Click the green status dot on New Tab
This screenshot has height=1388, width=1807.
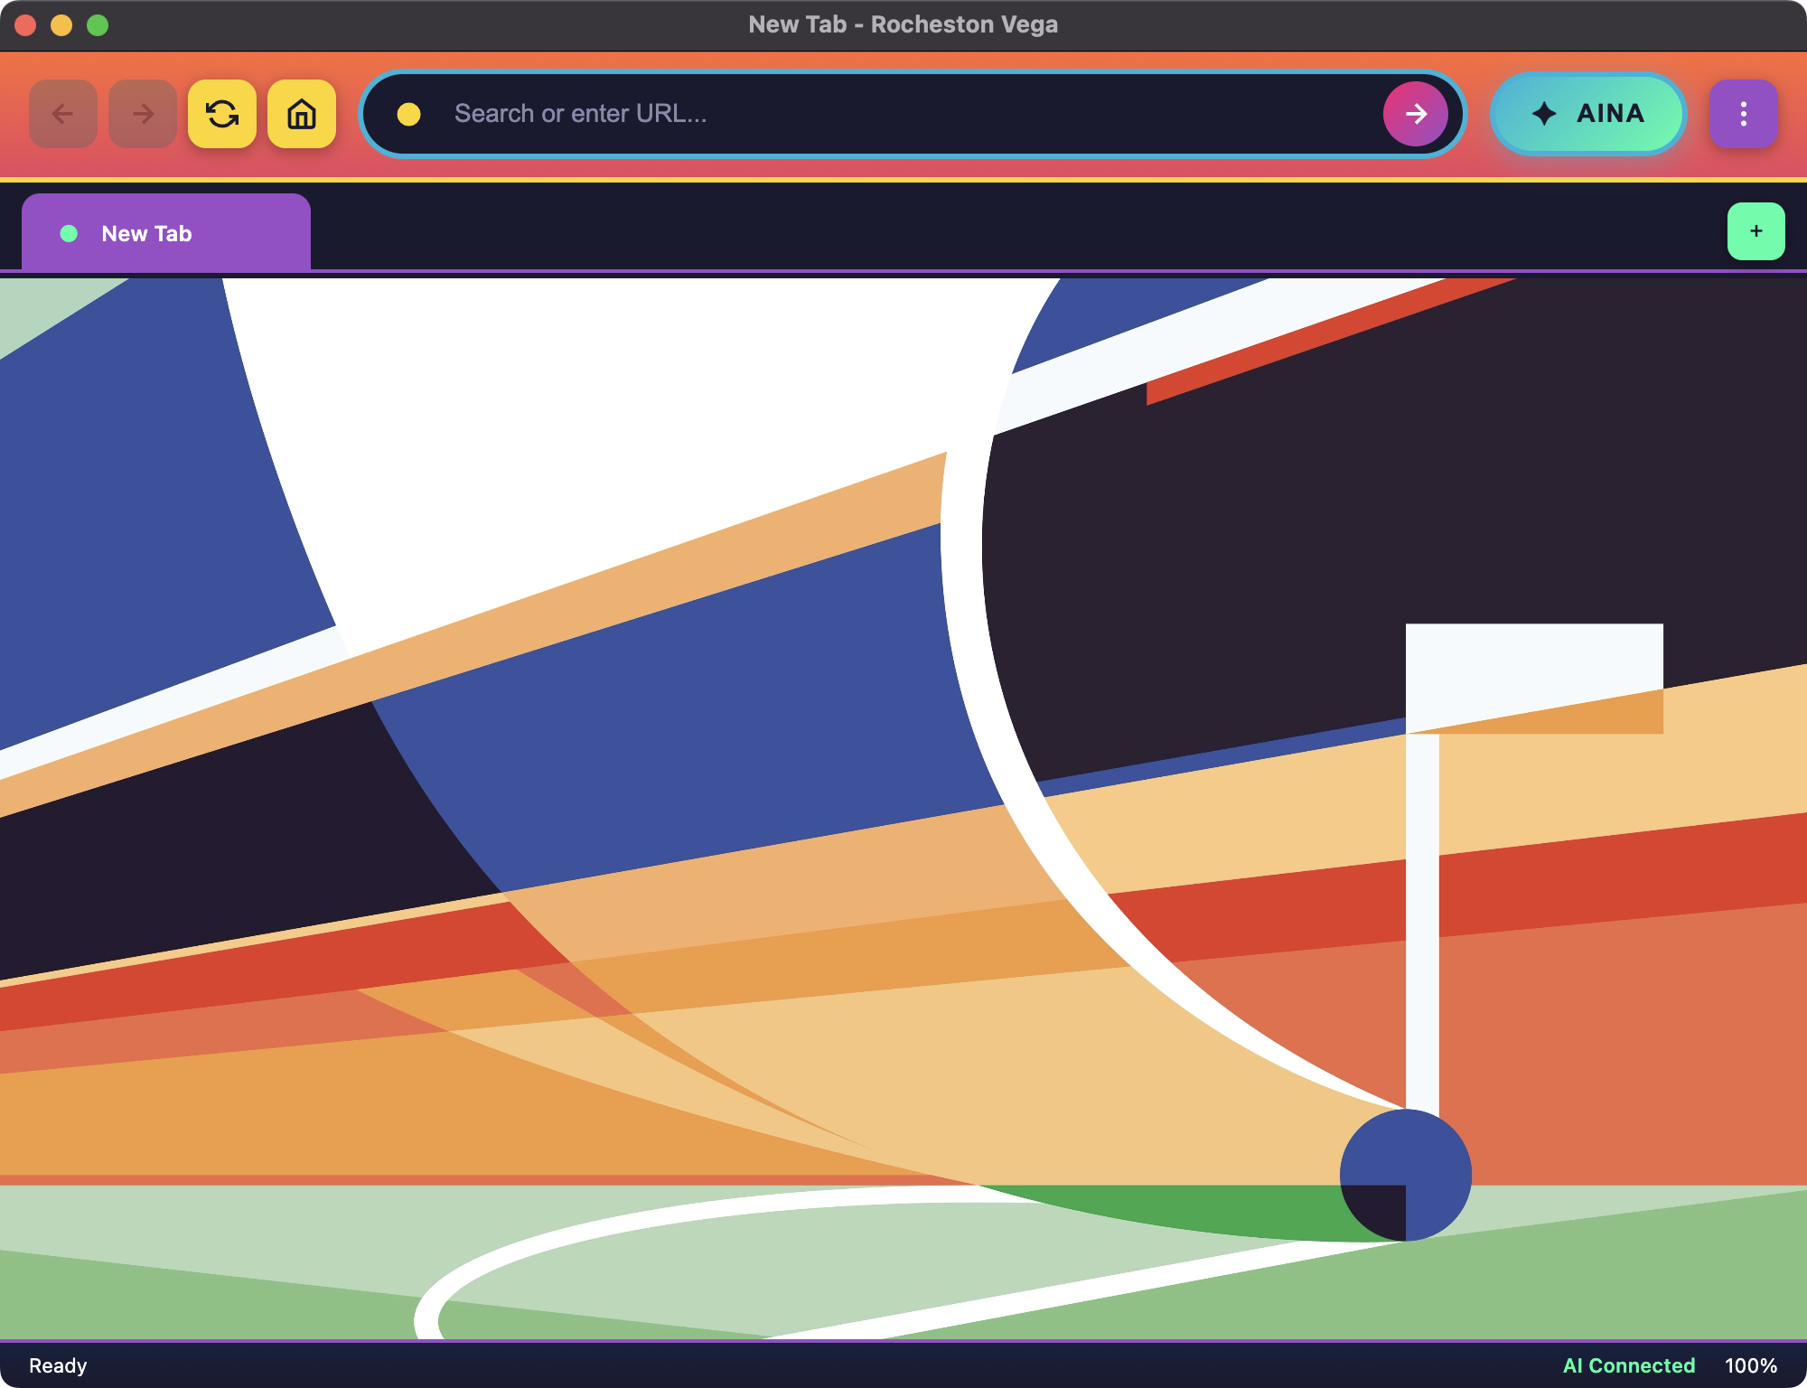(69, 234)
